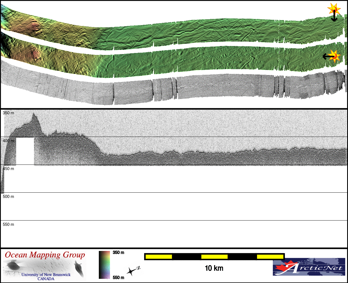Click the leftmost yellow segment of scale bar
Image resolution: width=348 pixels, height=283 pixels.
coord(159,257)
